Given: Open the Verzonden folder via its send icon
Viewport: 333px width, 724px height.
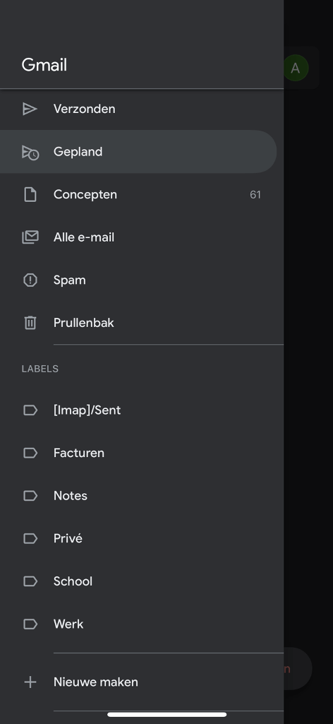Looking at the screenshot, I should coord(30,109).
